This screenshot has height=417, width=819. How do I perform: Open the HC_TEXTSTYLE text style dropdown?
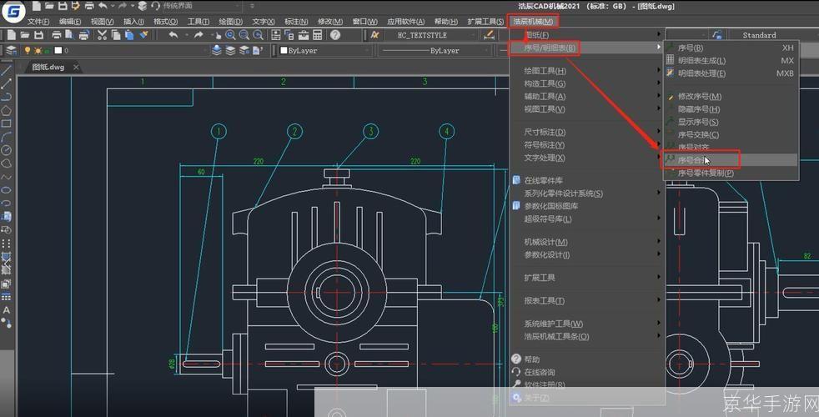point(431,35)
